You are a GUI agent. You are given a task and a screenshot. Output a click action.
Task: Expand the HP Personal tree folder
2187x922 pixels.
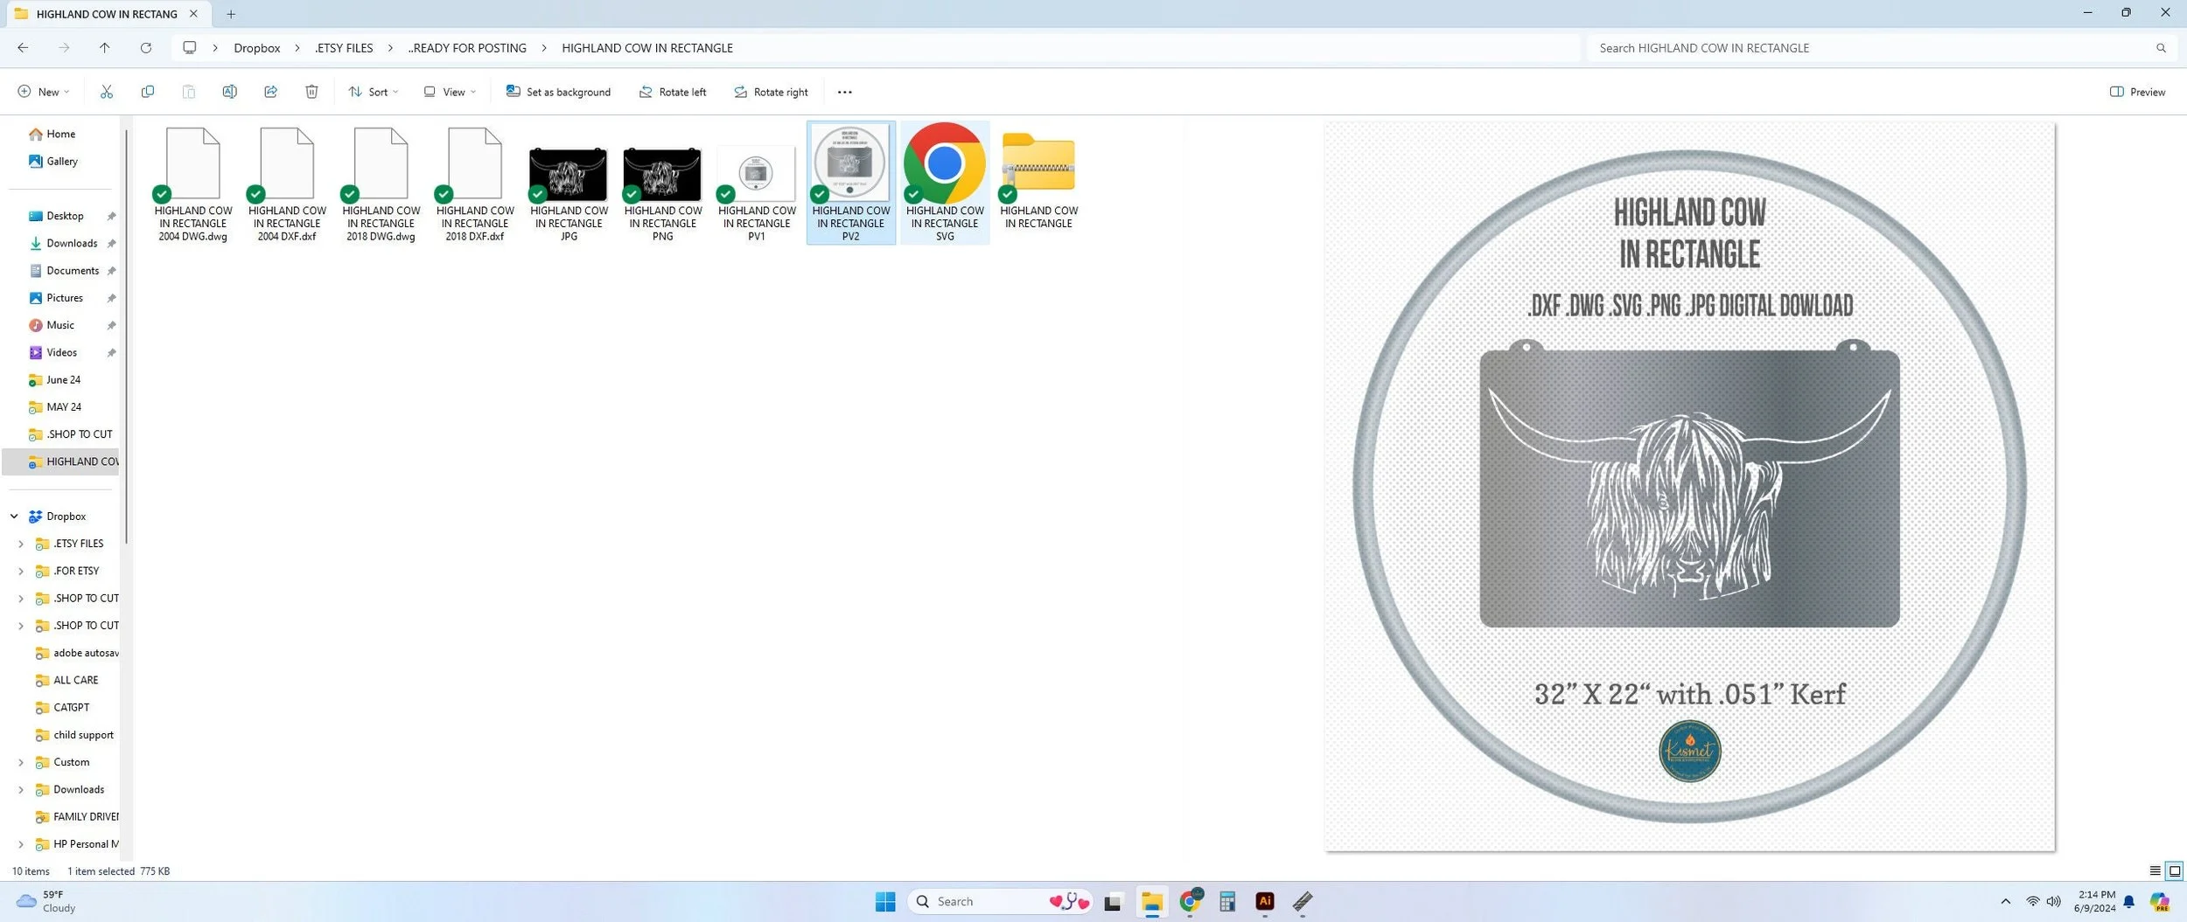[21, 844]
